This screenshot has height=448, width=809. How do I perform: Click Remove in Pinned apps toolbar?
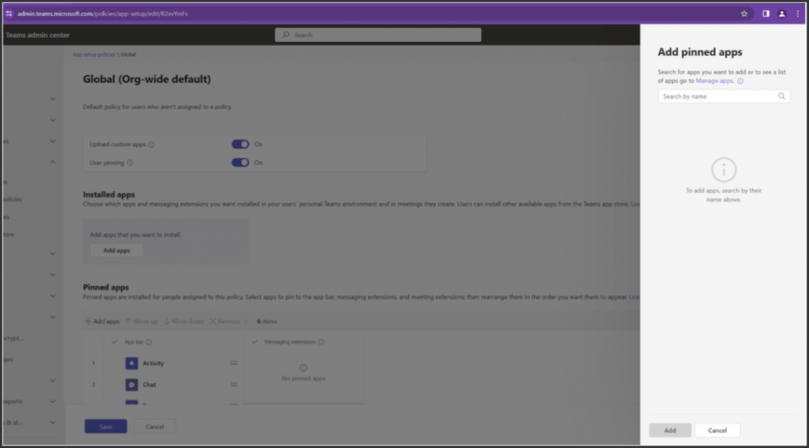[x=224, y=322]
